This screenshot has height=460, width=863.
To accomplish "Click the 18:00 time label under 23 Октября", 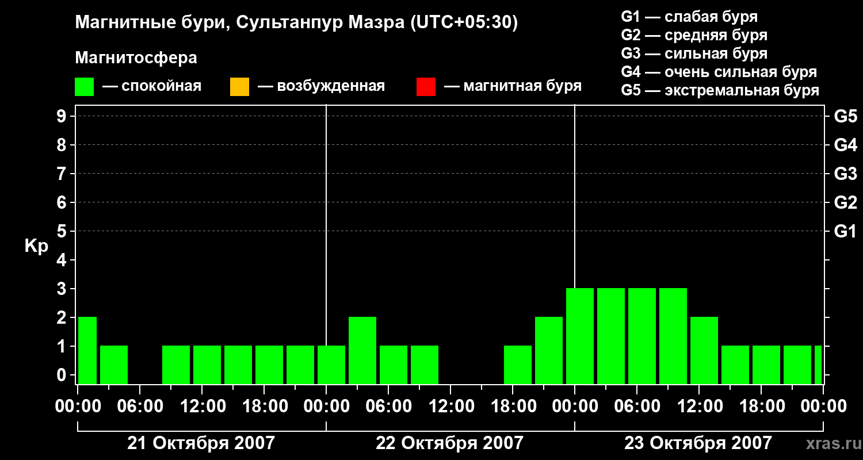I will [x=761, y=407].
